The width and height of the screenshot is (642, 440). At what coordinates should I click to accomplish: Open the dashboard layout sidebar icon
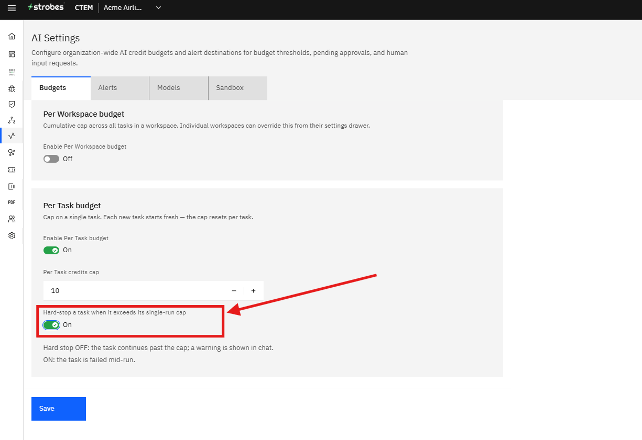point(12,54)
